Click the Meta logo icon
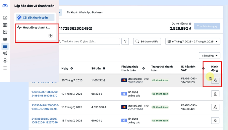228x130 pixels. [5, 6]
